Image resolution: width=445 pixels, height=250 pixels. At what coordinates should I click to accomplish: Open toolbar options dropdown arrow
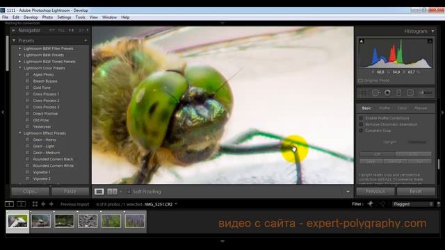348,192
